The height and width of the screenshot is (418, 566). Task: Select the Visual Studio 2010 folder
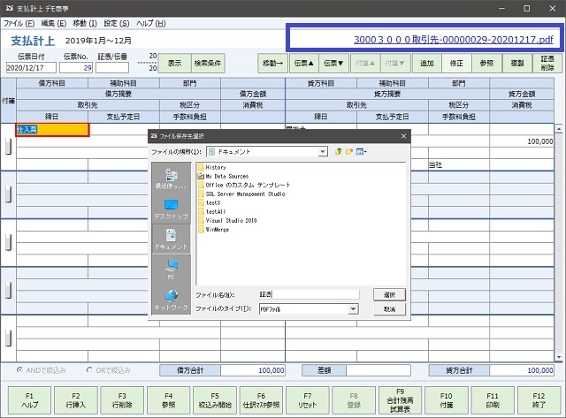point(227,220)
